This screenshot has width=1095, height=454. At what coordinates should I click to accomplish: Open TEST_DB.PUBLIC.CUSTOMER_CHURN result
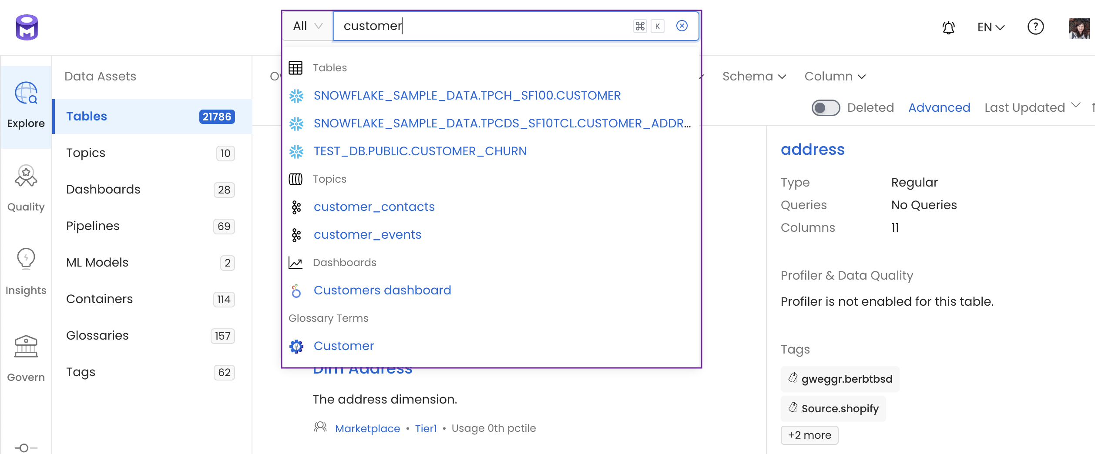[420, 151]
